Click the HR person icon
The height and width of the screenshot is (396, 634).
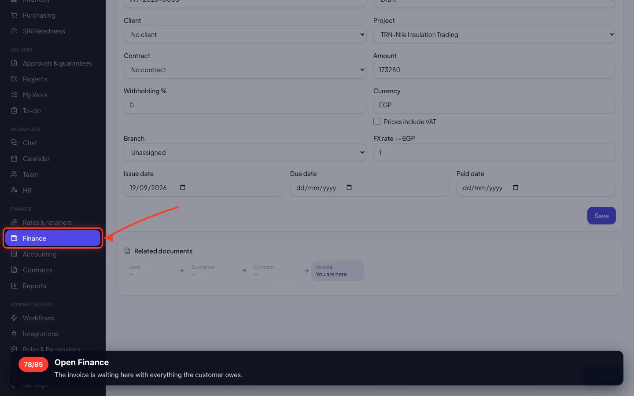click(14, 191)
